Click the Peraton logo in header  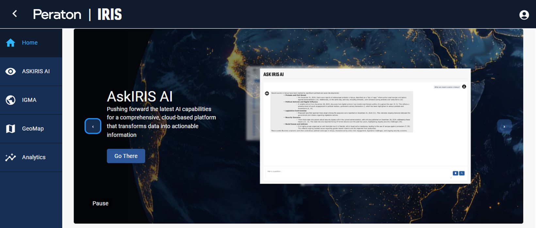click(x=57, y=15)
